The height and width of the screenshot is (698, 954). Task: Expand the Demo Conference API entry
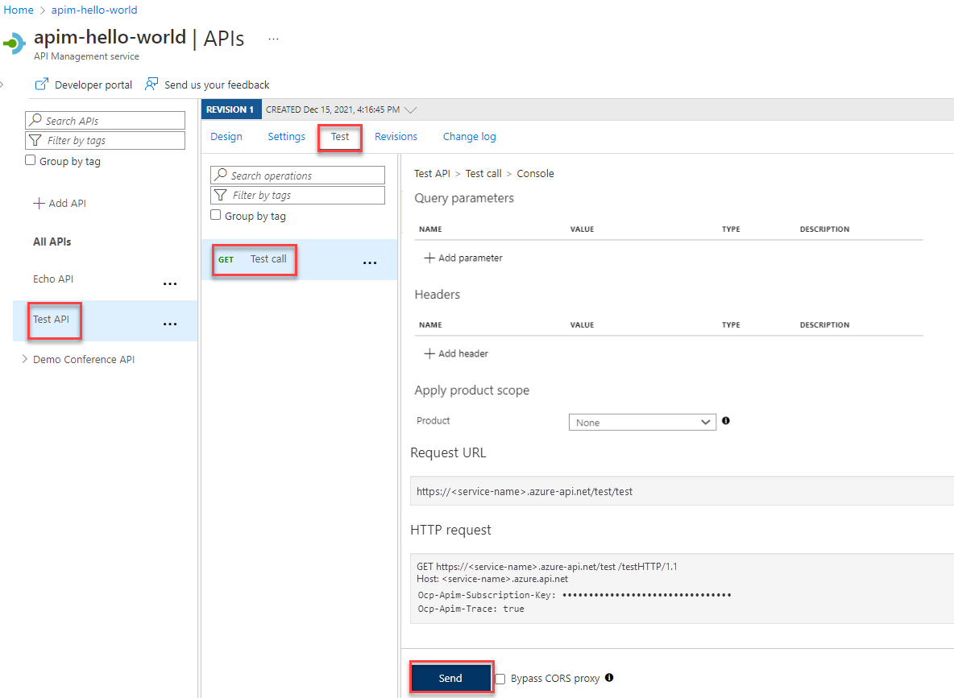(25, 359)
